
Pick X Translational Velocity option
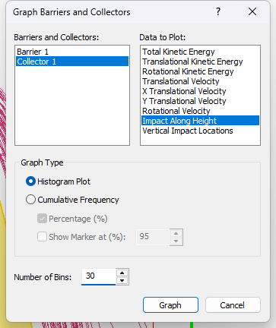(200, 91)
